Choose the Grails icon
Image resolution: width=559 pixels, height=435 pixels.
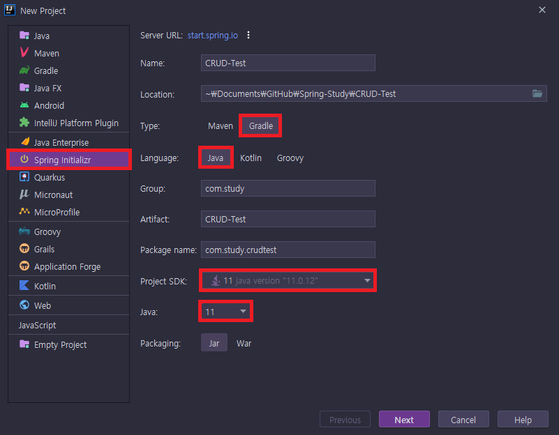pos(24,248)
